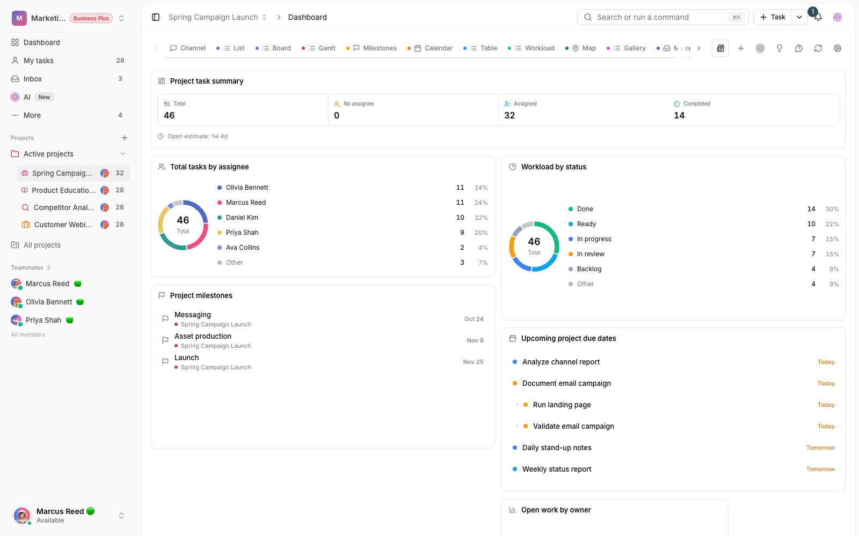
Task: Toggle the sidebar panel icon
Action: click(156, 17)
